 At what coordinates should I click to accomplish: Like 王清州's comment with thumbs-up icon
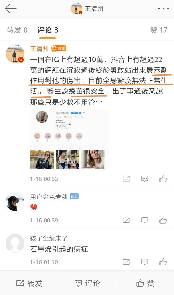(x=163, y=179)
